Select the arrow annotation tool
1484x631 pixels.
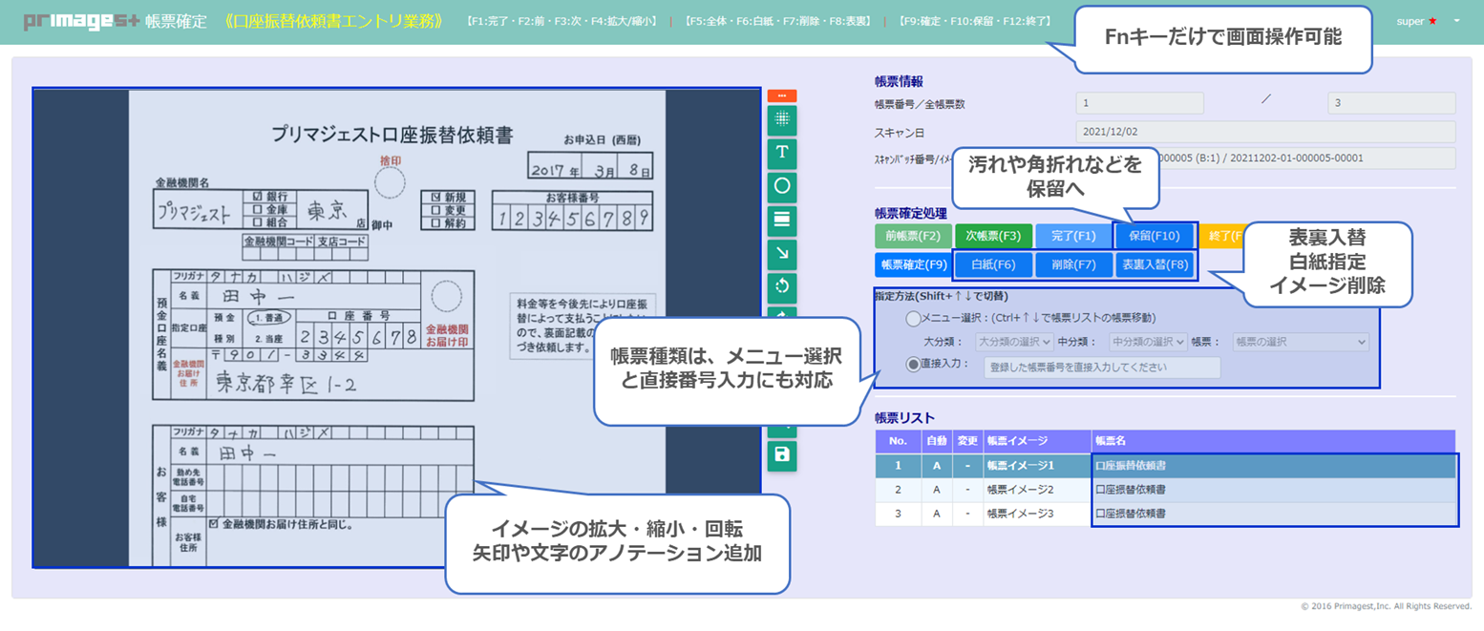coord(782,252)
